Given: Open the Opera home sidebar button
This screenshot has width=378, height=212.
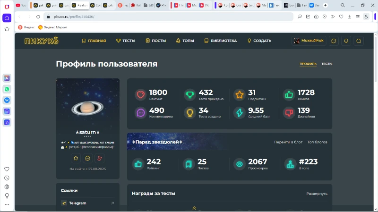Looking at the screenshot, I should (7, 18).
